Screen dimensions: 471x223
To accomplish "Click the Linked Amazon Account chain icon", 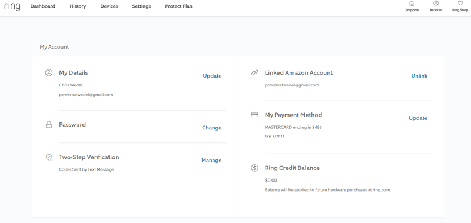I will coord(254,72).
